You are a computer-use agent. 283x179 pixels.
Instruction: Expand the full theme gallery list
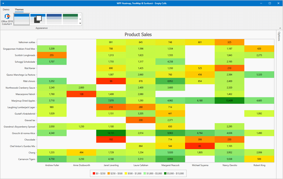pyautogui.click(x=80, y=24)
